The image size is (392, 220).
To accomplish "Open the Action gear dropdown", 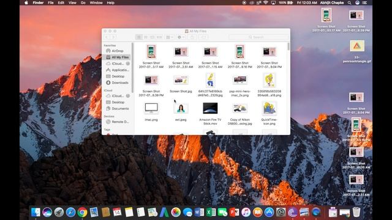I will point(181,37).
